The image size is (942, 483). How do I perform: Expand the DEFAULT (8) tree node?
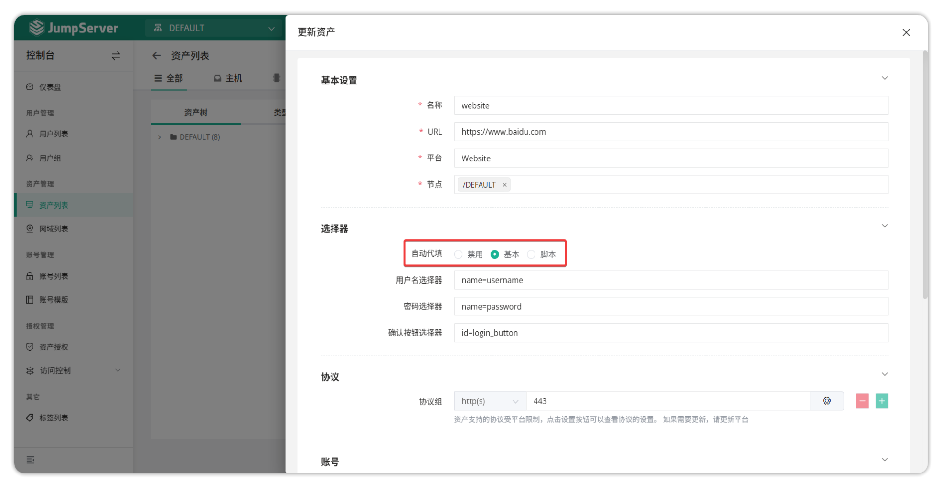[x=160, y=137]
